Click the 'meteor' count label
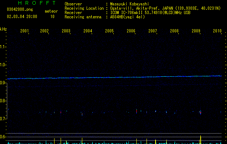This screenshot has height=144, width=227. 51,11
